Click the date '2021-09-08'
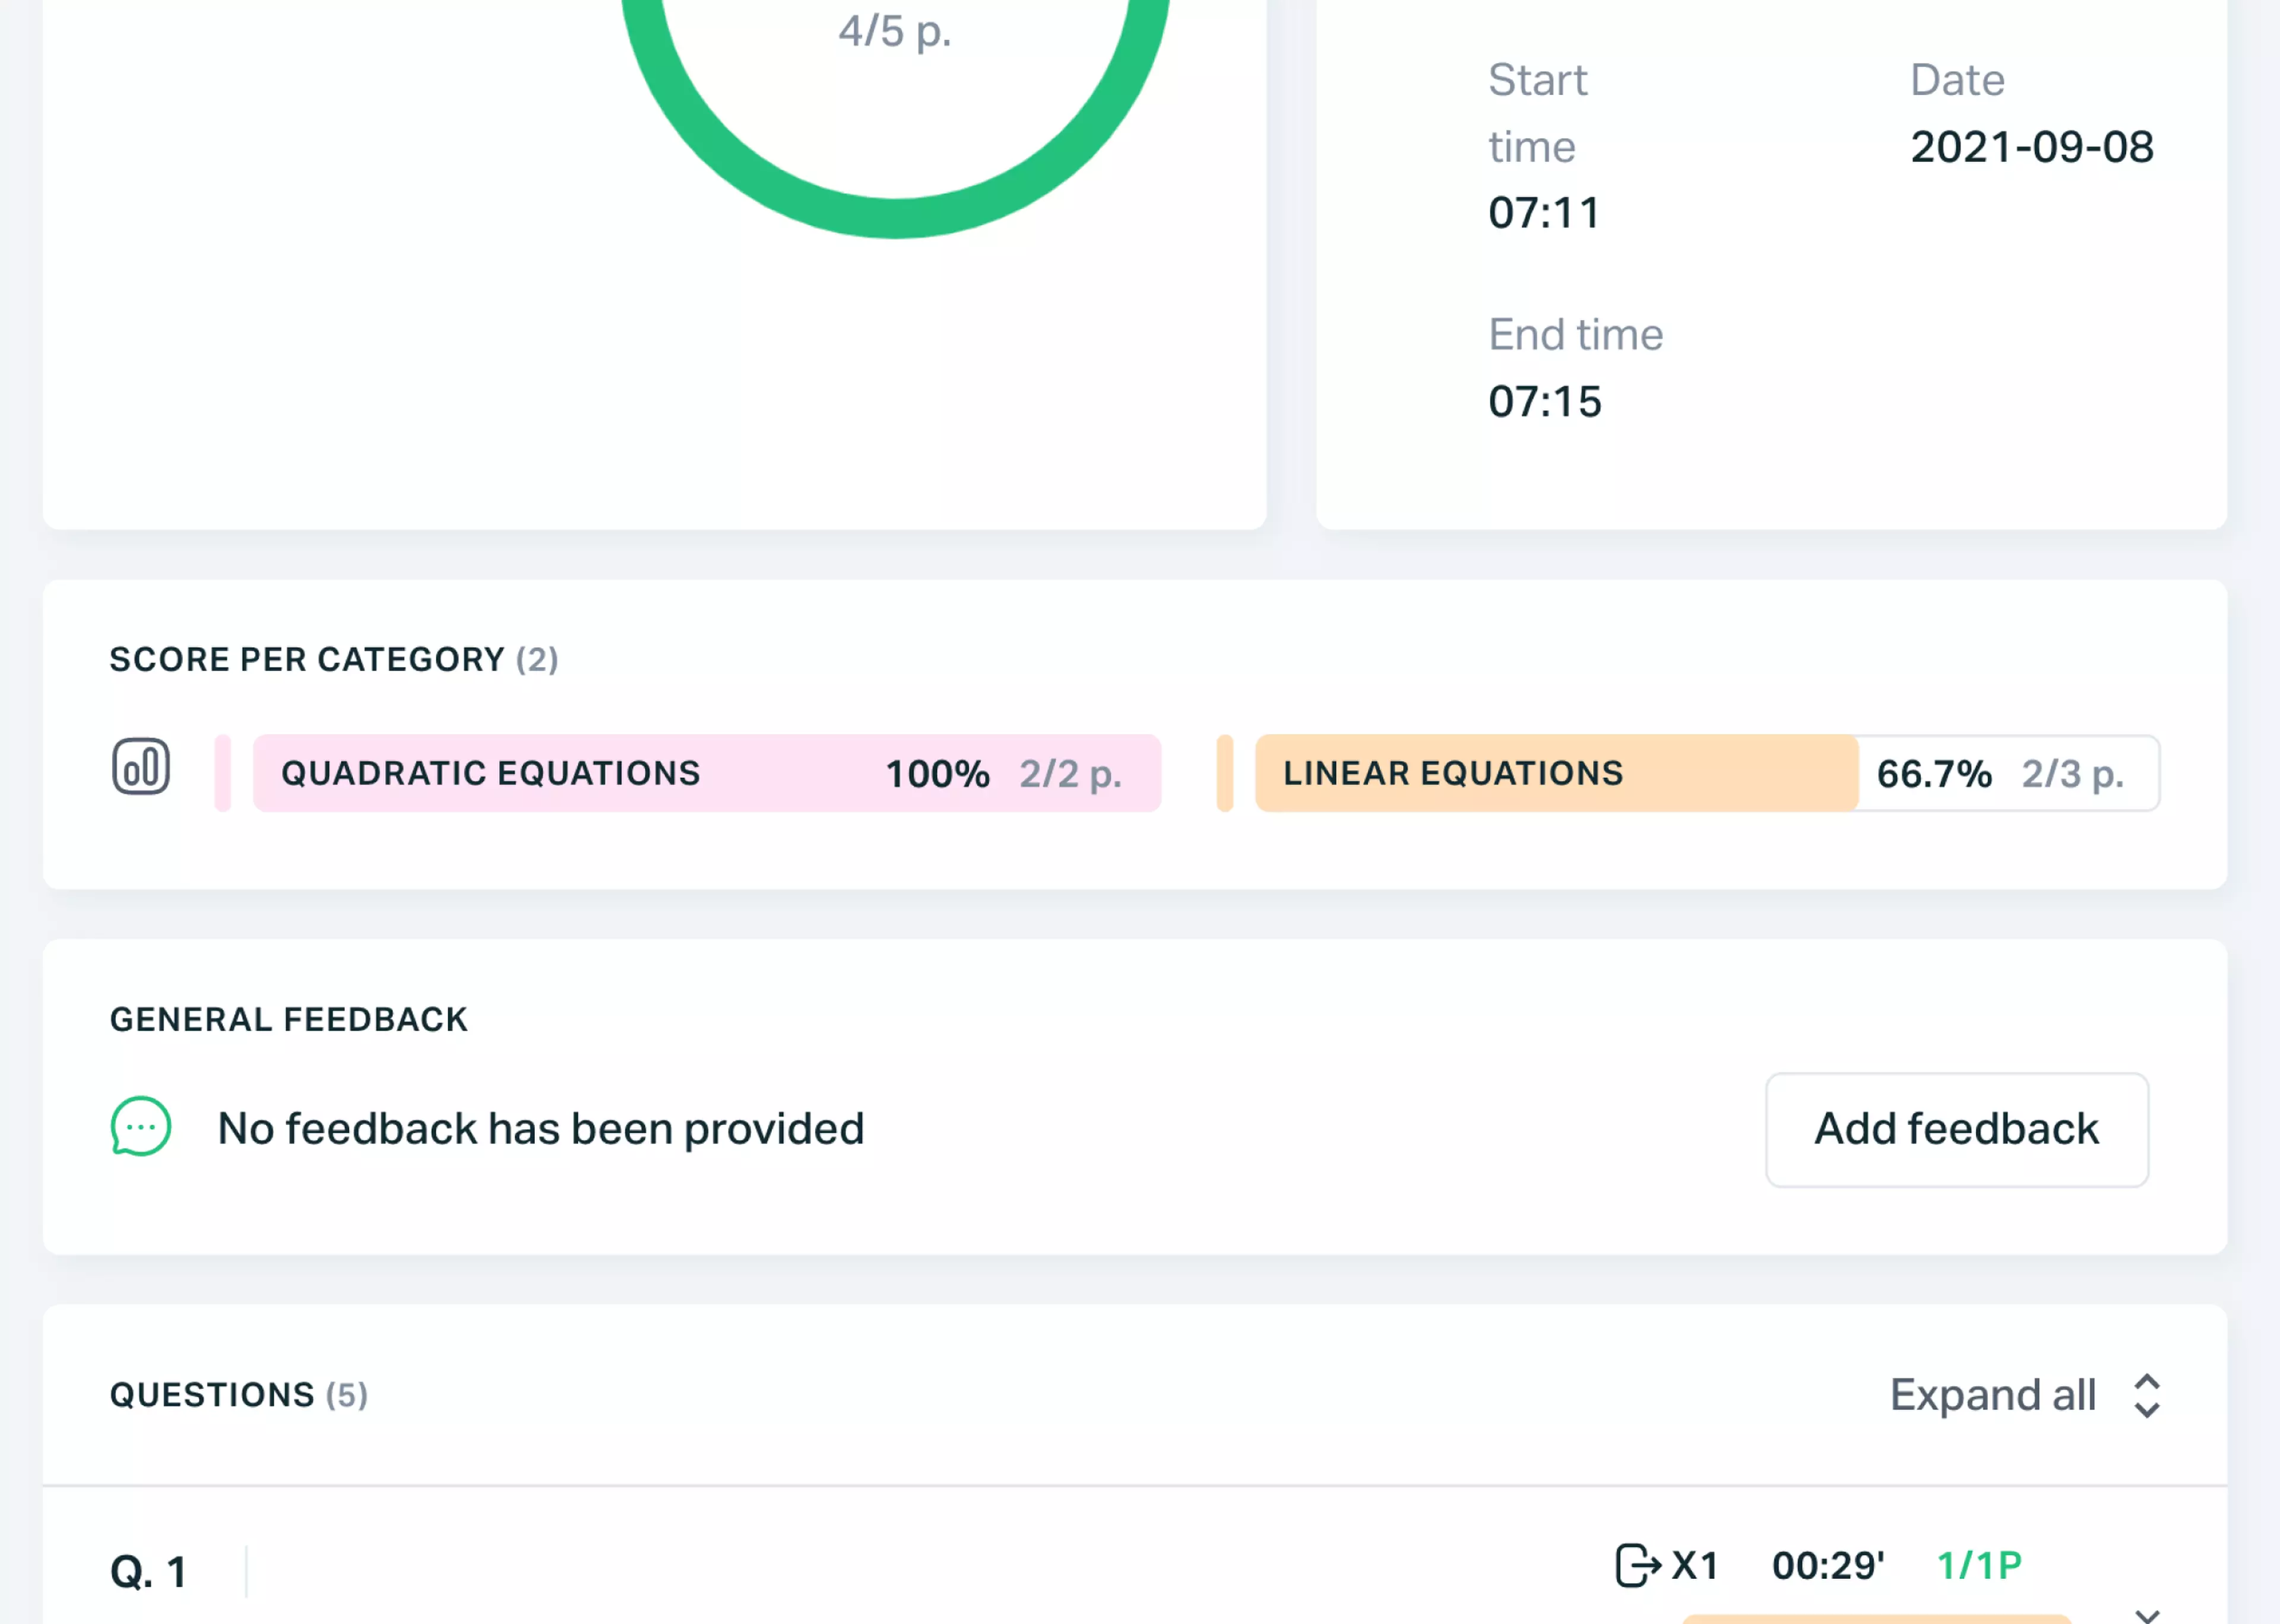The image size is (2280, 1624). [x=2032, y=148]
